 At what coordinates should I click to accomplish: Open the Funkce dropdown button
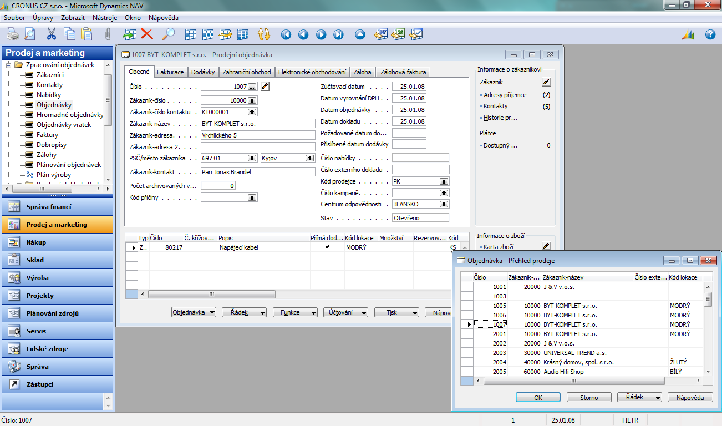(295, 312)
